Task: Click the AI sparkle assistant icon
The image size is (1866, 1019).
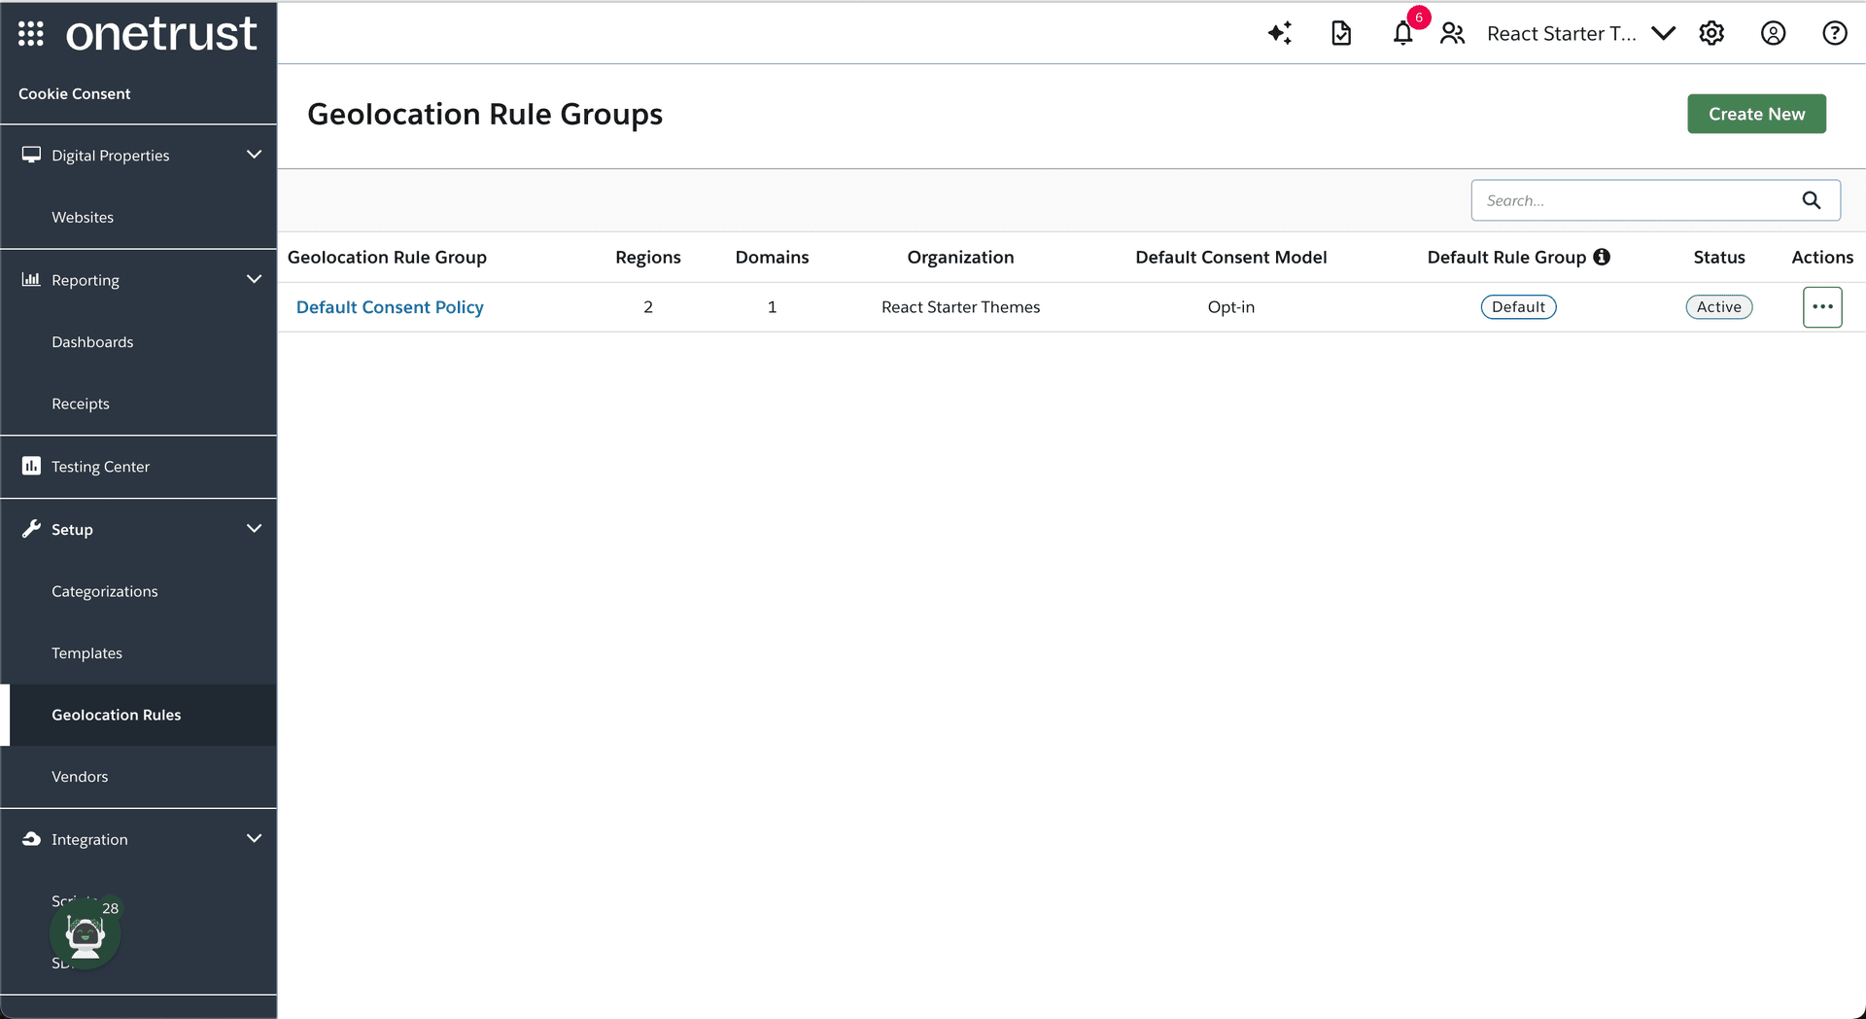Action: [1279, 34]
